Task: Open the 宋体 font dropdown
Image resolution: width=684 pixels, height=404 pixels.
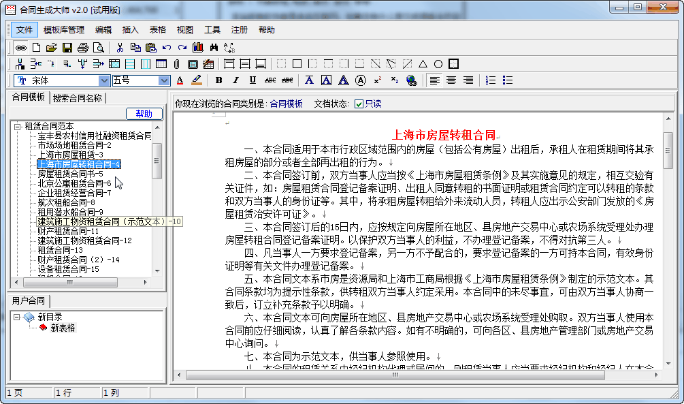Action: pos(103,80)
